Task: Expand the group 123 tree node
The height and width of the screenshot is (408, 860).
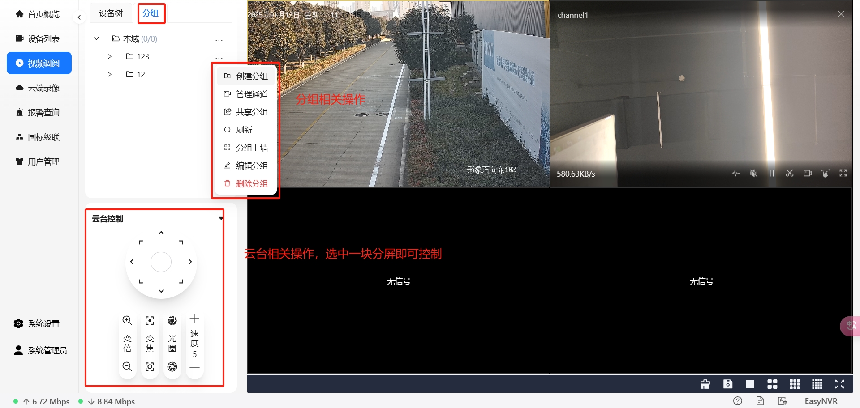Action: pos(110,56)
